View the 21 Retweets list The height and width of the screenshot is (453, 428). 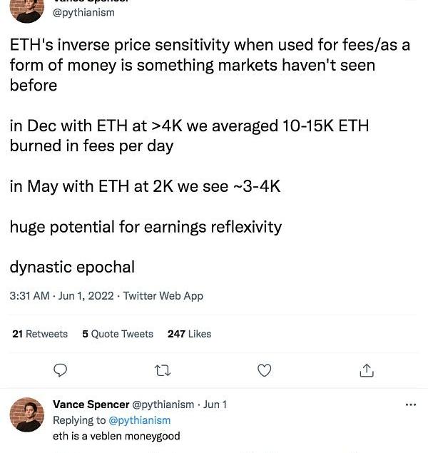pyautogui.click(x=40, y=334)
